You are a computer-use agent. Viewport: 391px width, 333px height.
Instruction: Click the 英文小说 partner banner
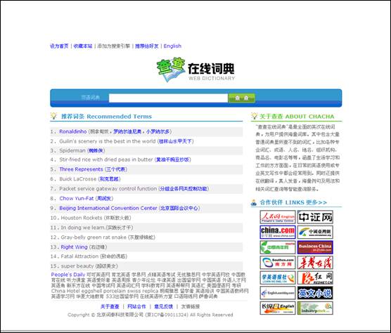click(315, 293)
